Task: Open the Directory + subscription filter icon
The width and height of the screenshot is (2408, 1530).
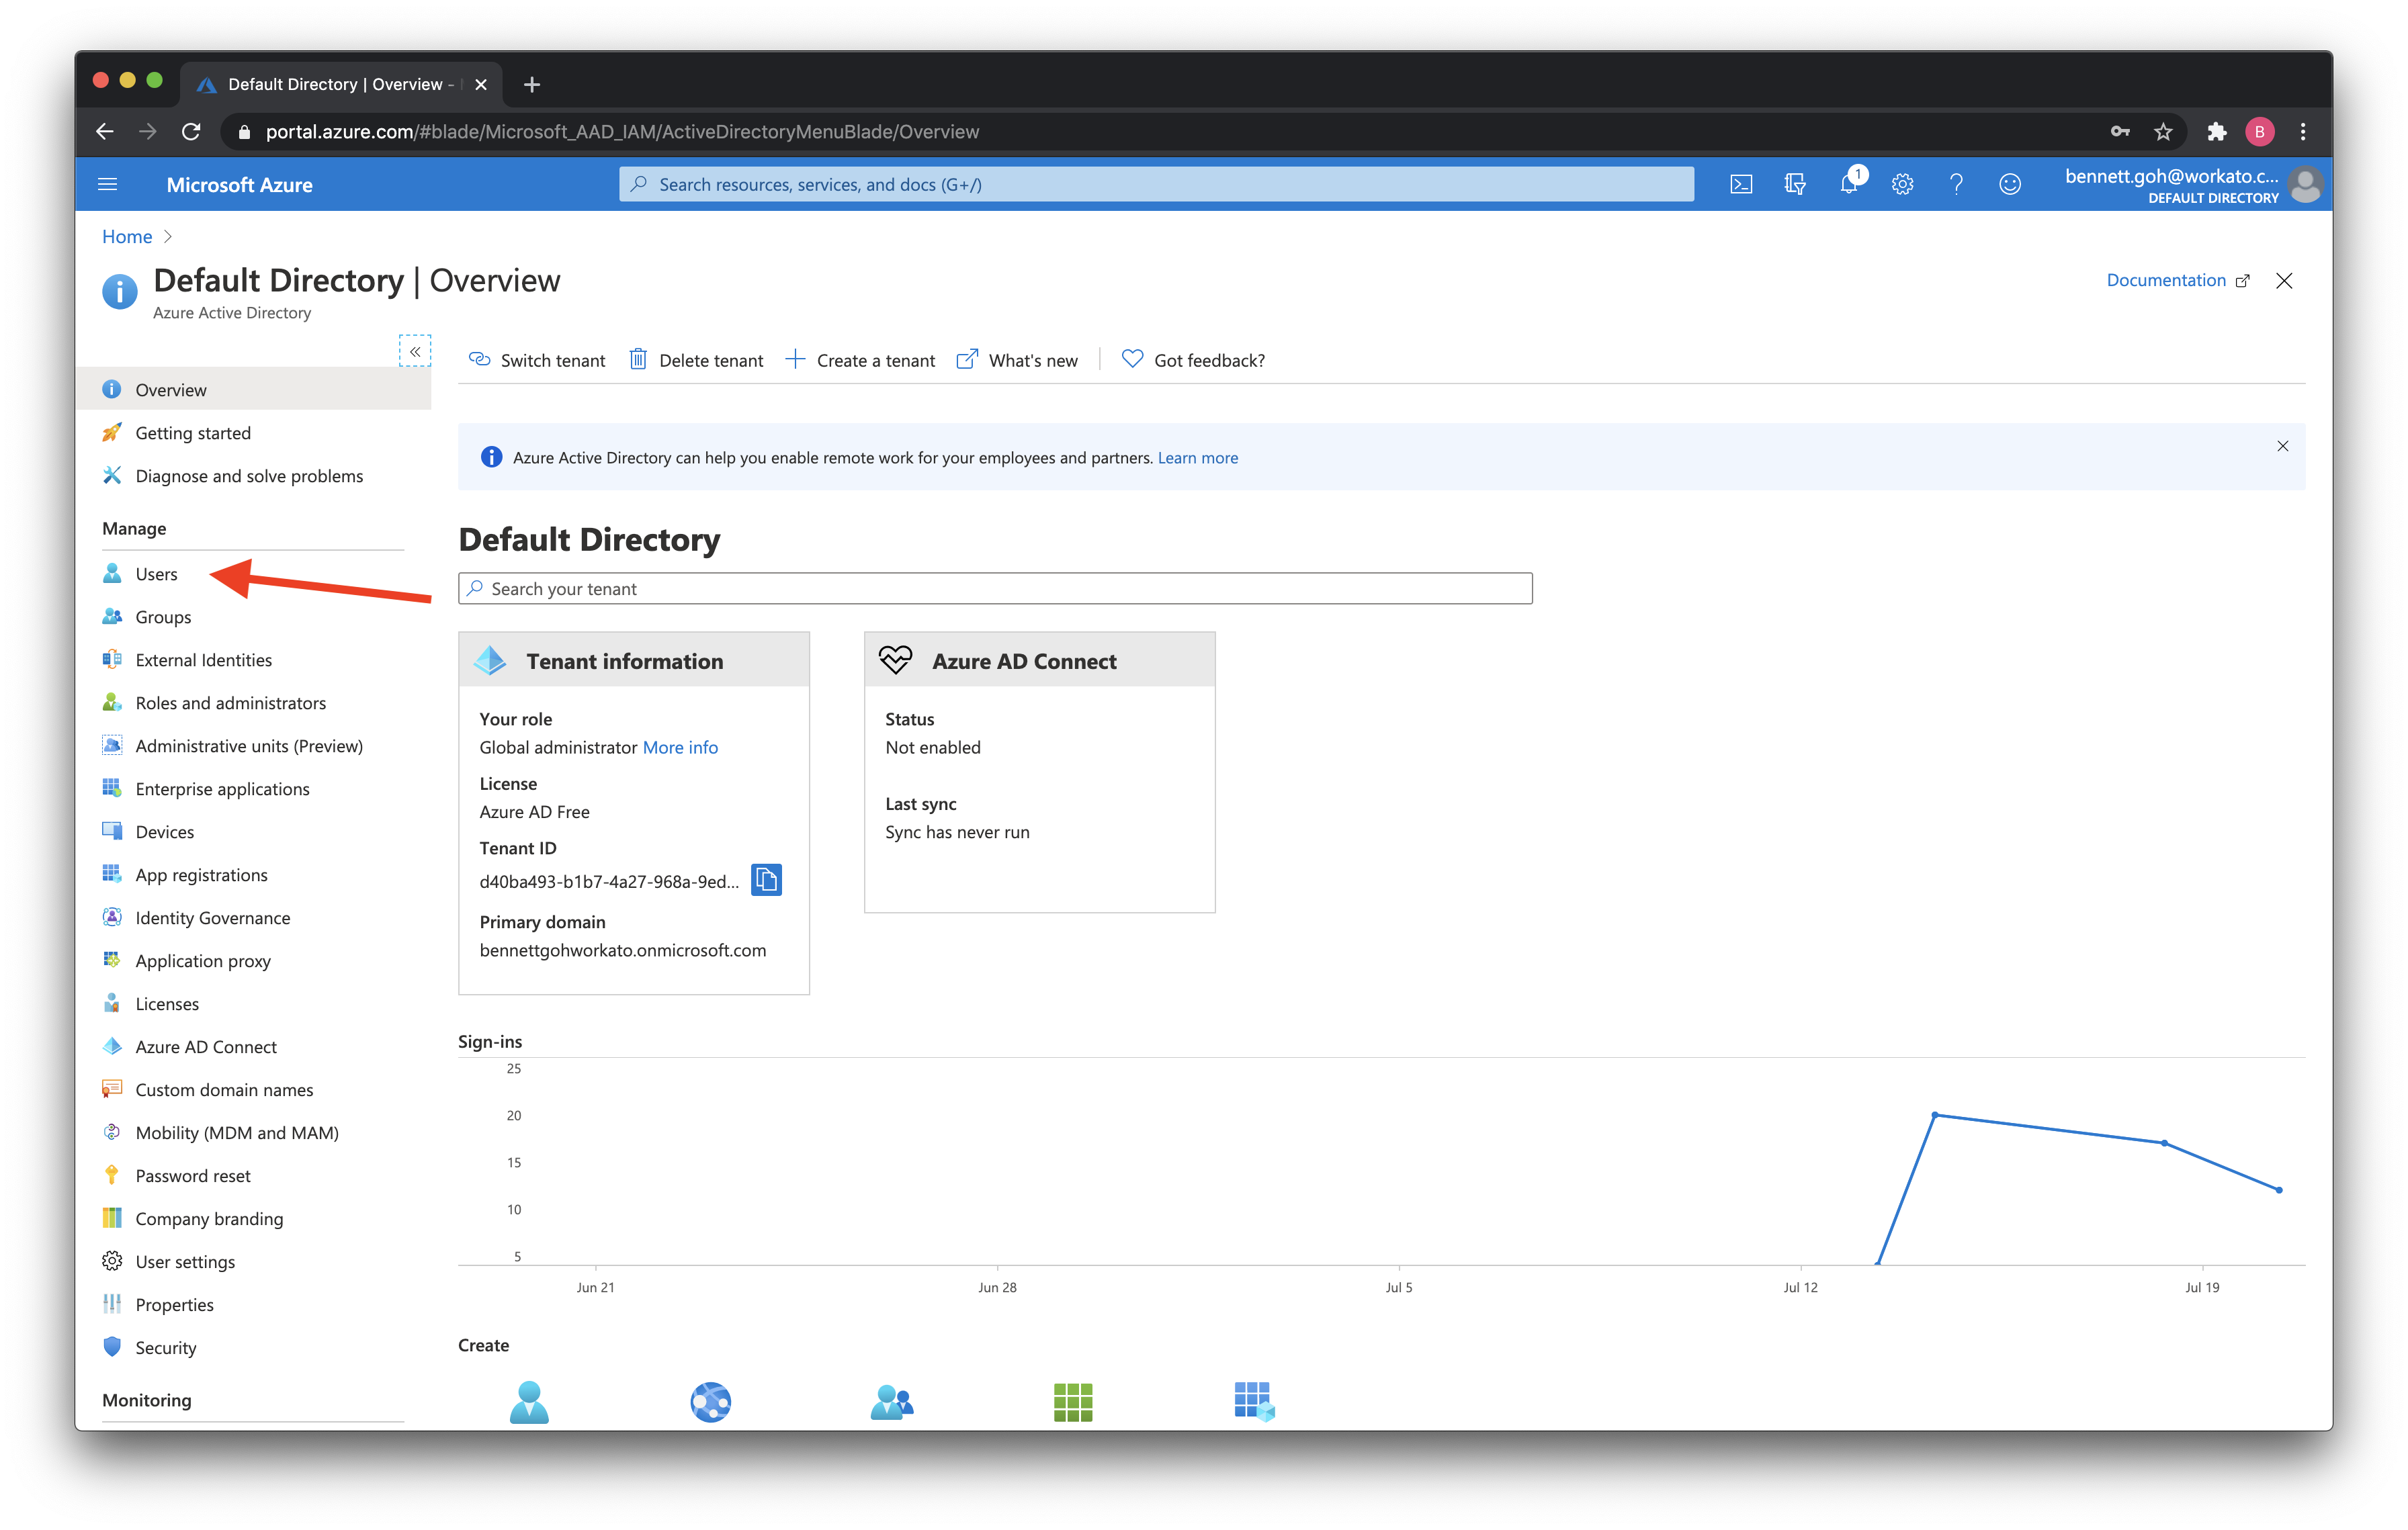Action: pos(1795,185)
